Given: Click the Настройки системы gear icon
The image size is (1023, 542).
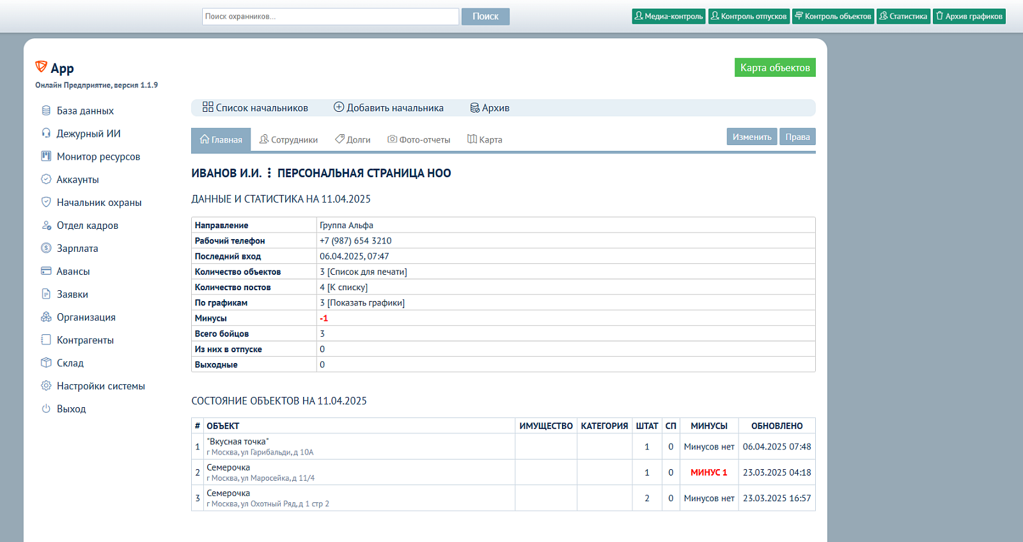Looking at the screenshot, I should click(x=46, y=386).
